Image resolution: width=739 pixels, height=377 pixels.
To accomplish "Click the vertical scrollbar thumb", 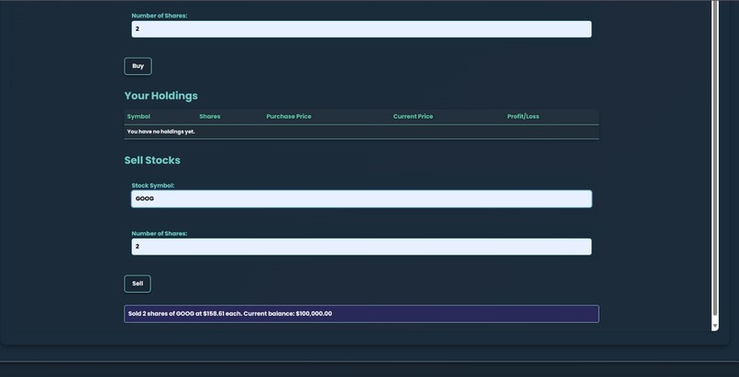I will (x=715, y=157).
